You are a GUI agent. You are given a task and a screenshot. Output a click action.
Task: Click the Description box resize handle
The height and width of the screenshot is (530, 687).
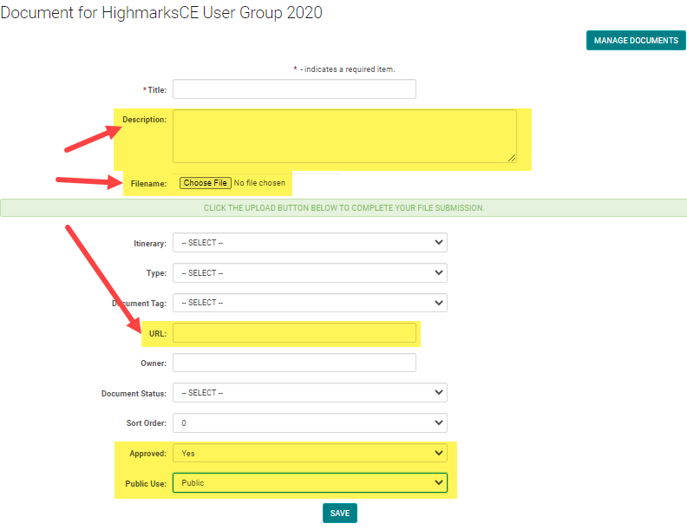coord(512,158)
